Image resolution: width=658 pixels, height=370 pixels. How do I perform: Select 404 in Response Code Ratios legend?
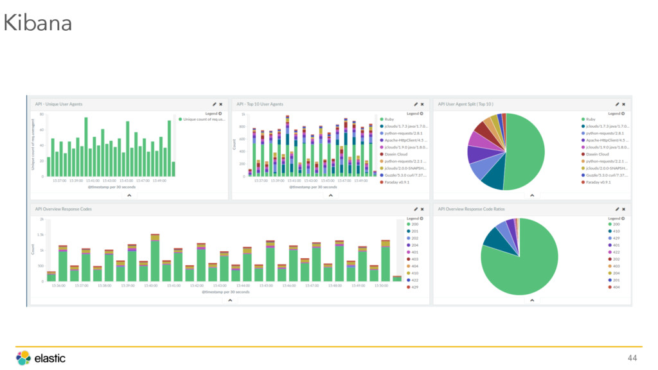[x=614, y=287]
